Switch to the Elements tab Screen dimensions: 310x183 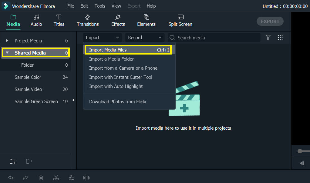click(x=146, y=21)
